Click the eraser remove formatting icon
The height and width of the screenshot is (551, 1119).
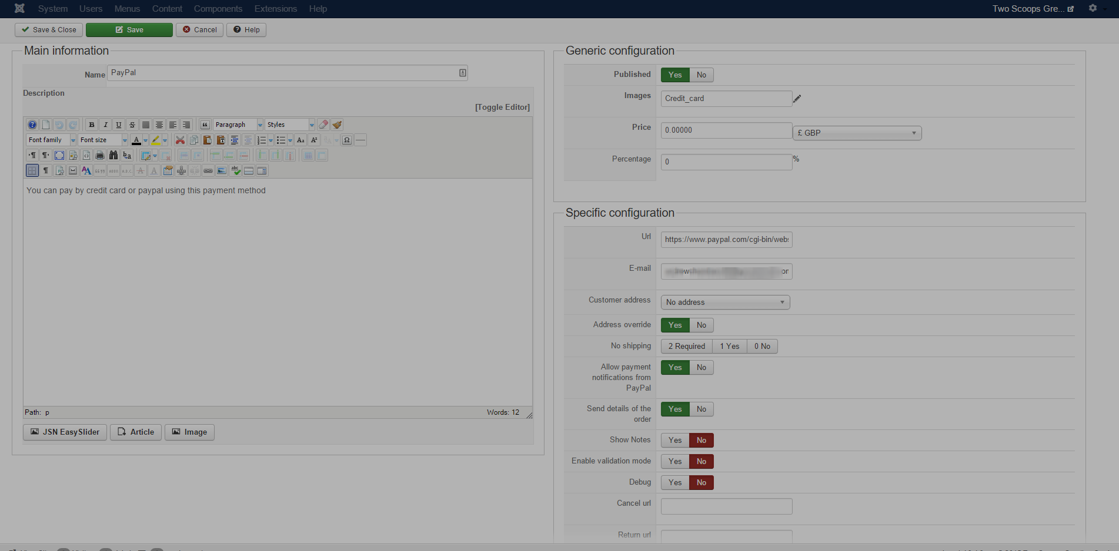323,125
